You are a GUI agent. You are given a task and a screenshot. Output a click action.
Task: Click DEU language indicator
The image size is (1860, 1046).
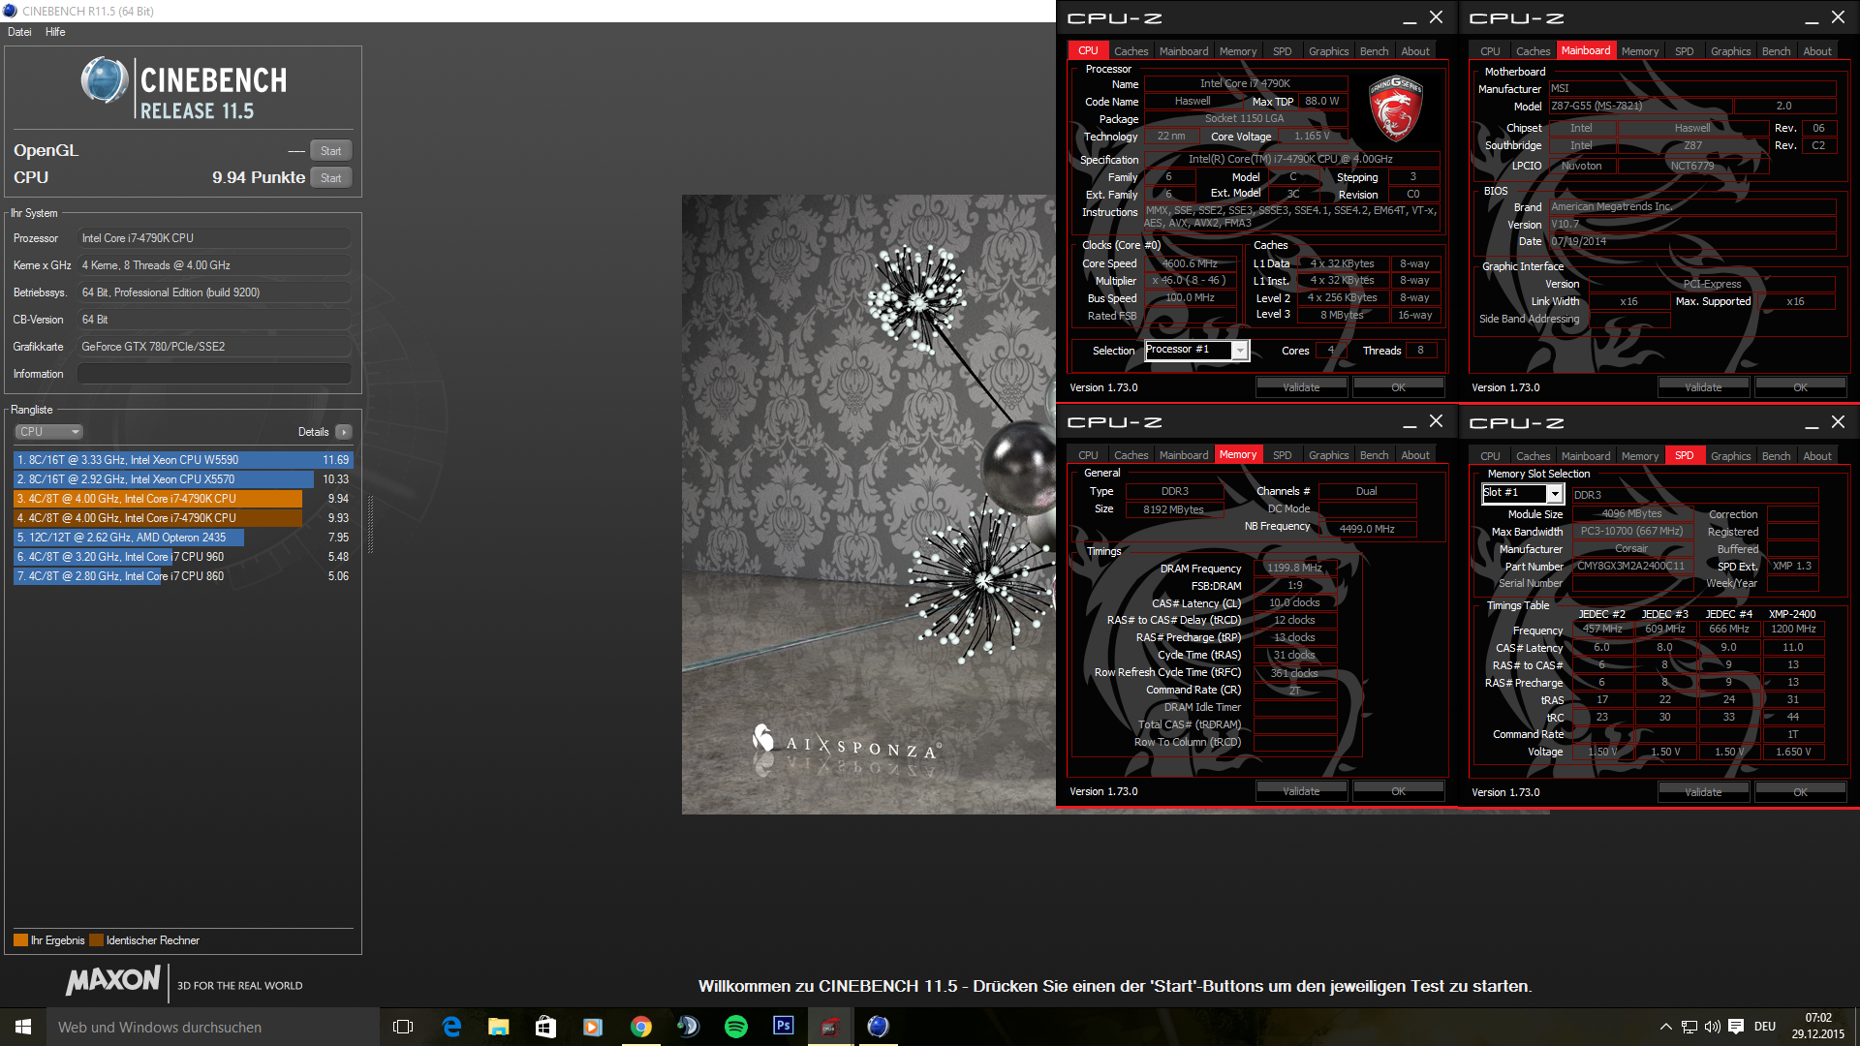[1765, 1027]
